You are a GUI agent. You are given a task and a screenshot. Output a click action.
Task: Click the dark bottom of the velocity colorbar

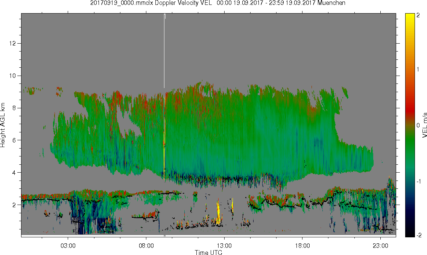click(x=410, y=231)
